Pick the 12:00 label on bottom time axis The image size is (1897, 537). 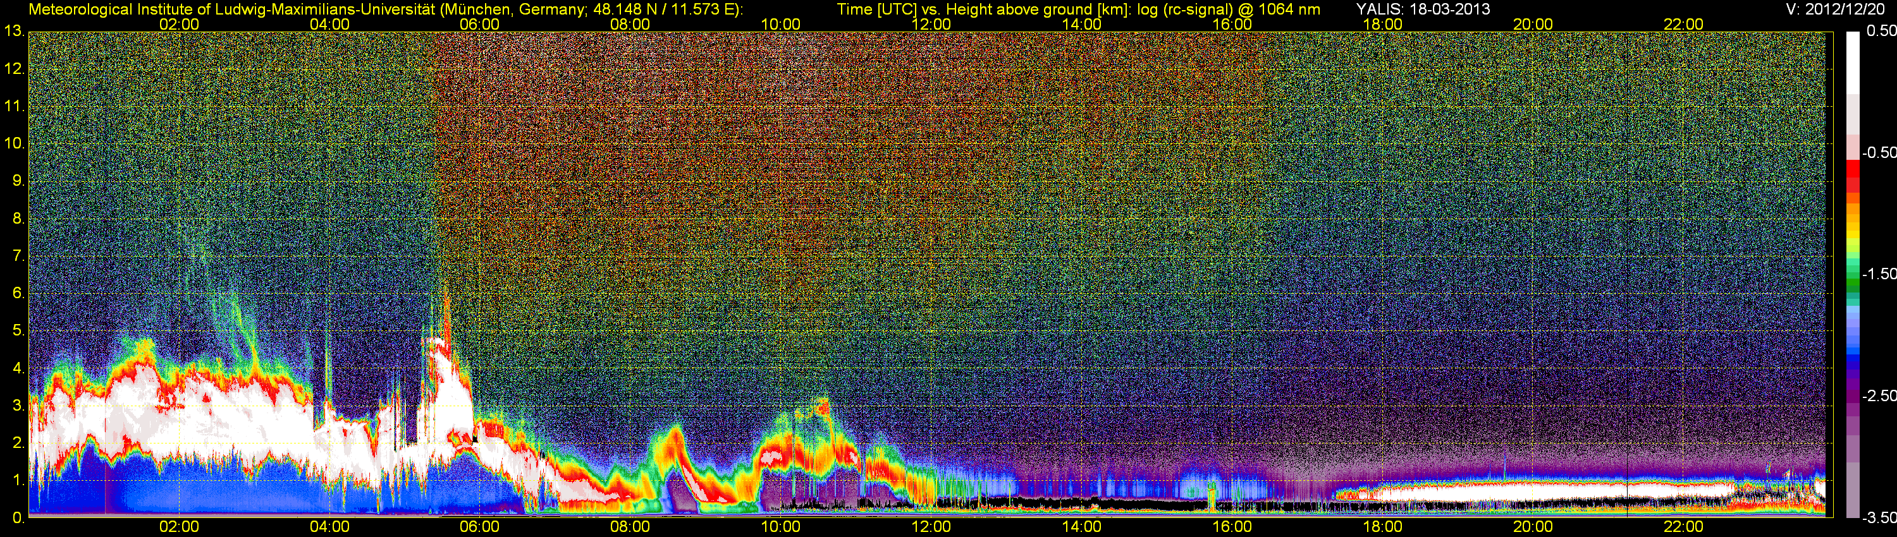931,527
